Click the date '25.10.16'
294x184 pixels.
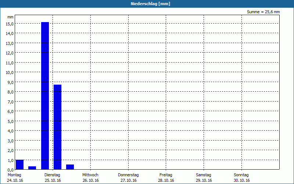point(53,180)
